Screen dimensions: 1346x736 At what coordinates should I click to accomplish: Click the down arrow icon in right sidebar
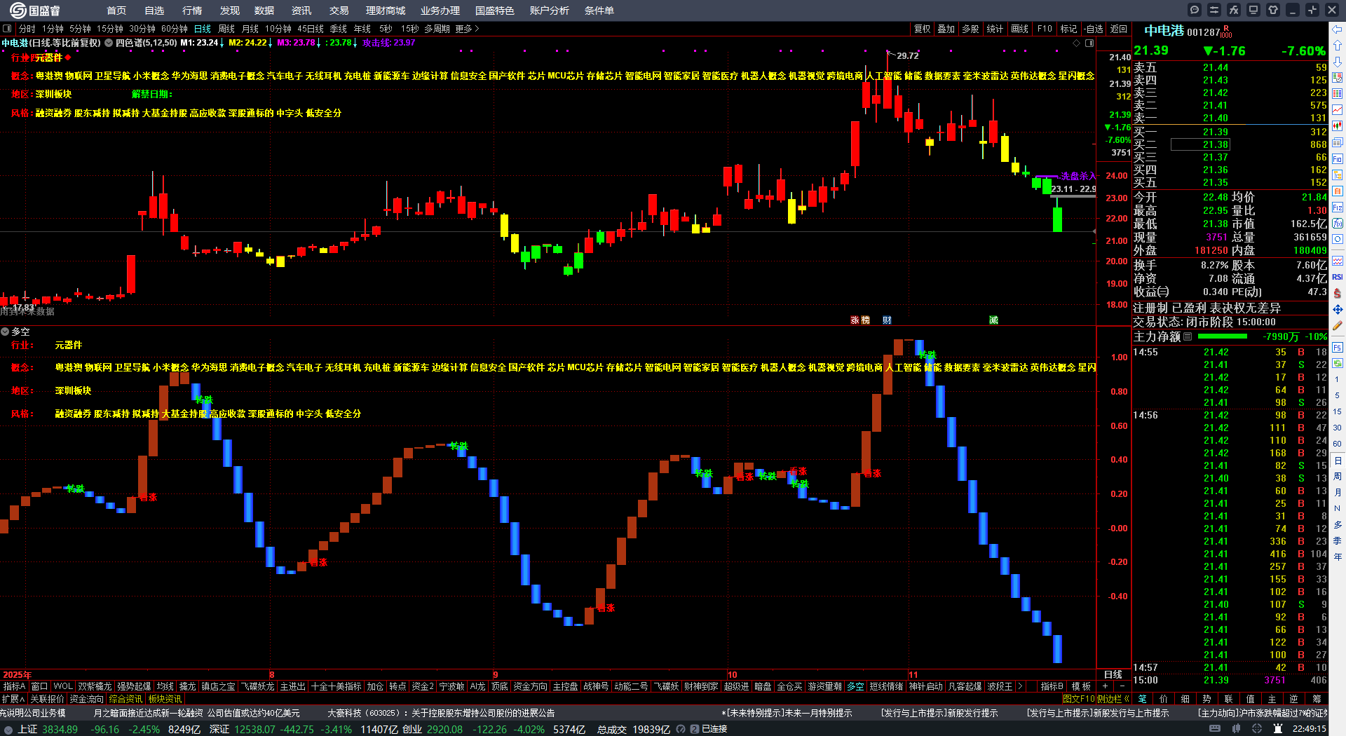point(1338,62)
